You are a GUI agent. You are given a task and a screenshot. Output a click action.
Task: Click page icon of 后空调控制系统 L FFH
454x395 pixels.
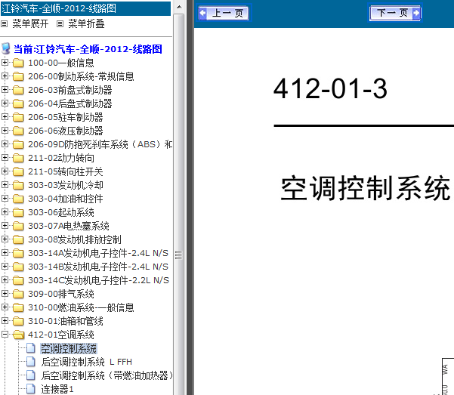coord(31,362)
